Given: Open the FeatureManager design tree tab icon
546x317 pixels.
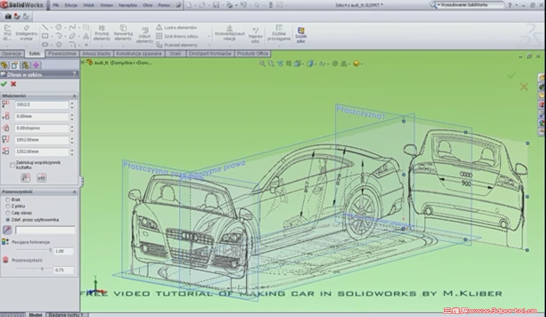Looking at the screenshot, I should tap(4, 65).
